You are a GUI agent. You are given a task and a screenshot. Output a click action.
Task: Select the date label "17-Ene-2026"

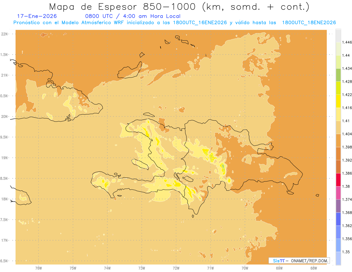click(37, 16)
